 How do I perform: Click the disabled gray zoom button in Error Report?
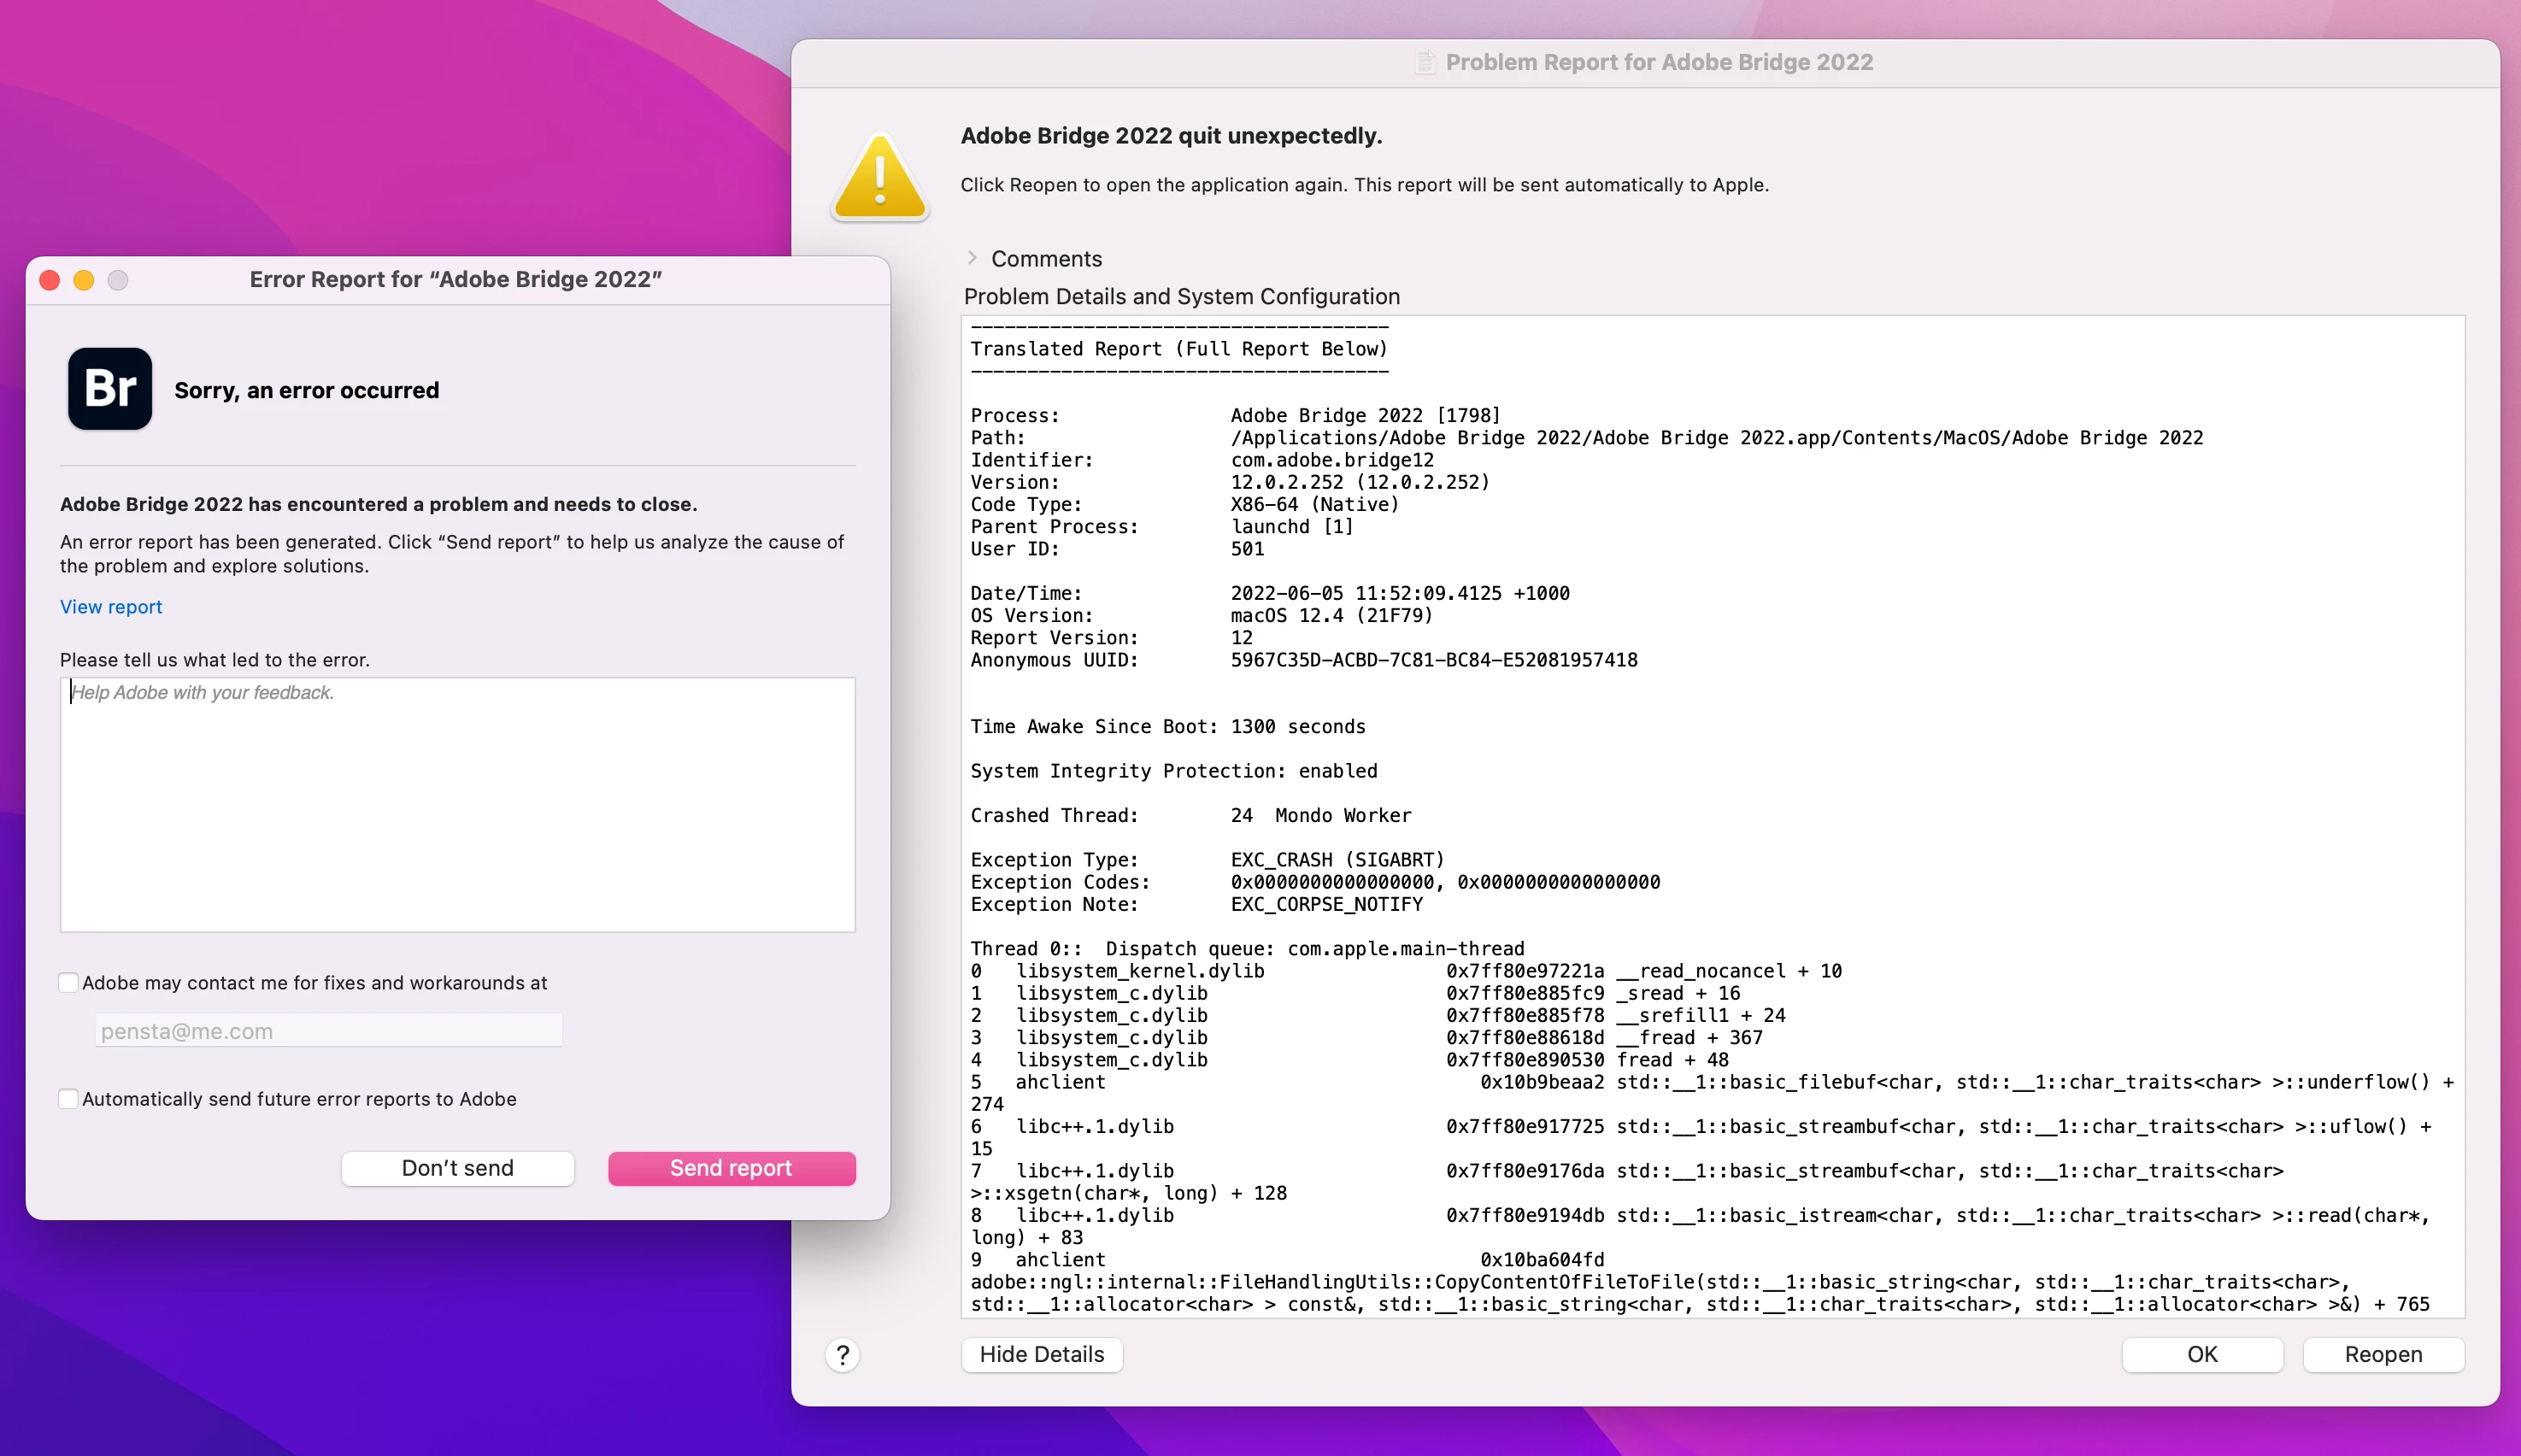coord(118,280)
